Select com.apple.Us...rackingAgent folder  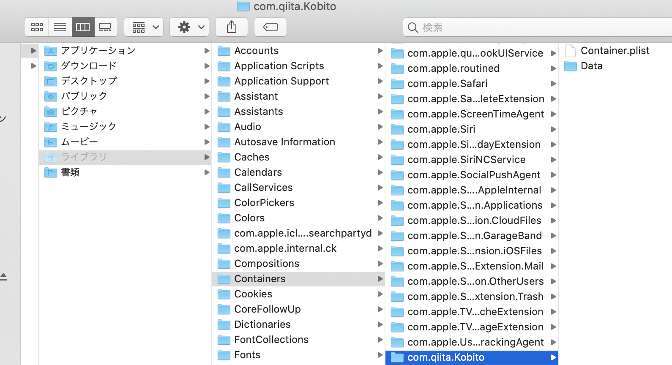click(472, 342)
